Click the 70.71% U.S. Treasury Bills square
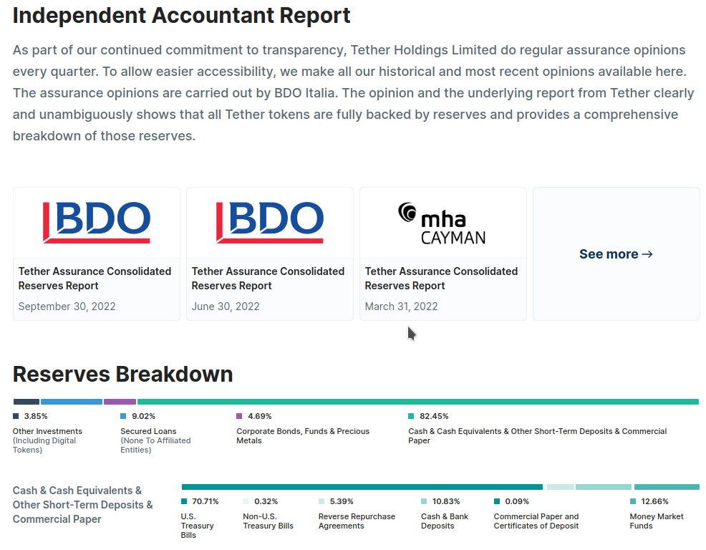Viewport: 706px width, 550px height. click(x=184, y=501)
